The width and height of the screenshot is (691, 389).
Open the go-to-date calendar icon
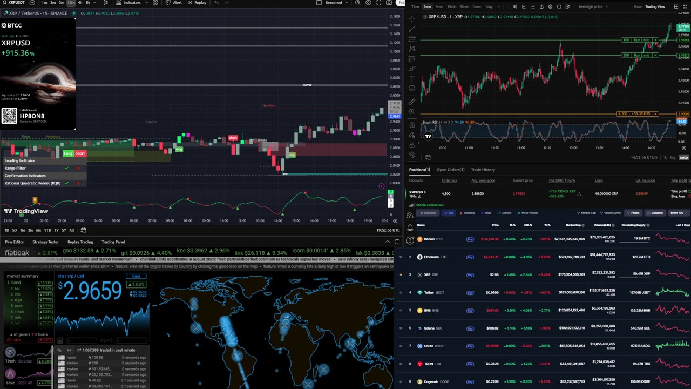pyautogui.click(x=84, y=230)
